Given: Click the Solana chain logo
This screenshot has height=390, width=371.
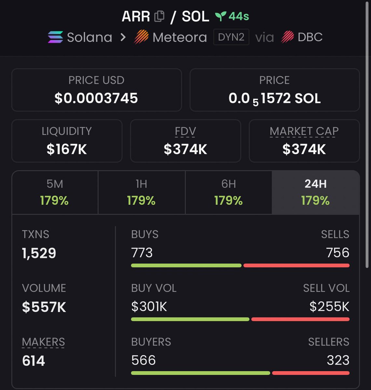Looking at the screenshot, I should pyautogui.click(x=55, y=37).
